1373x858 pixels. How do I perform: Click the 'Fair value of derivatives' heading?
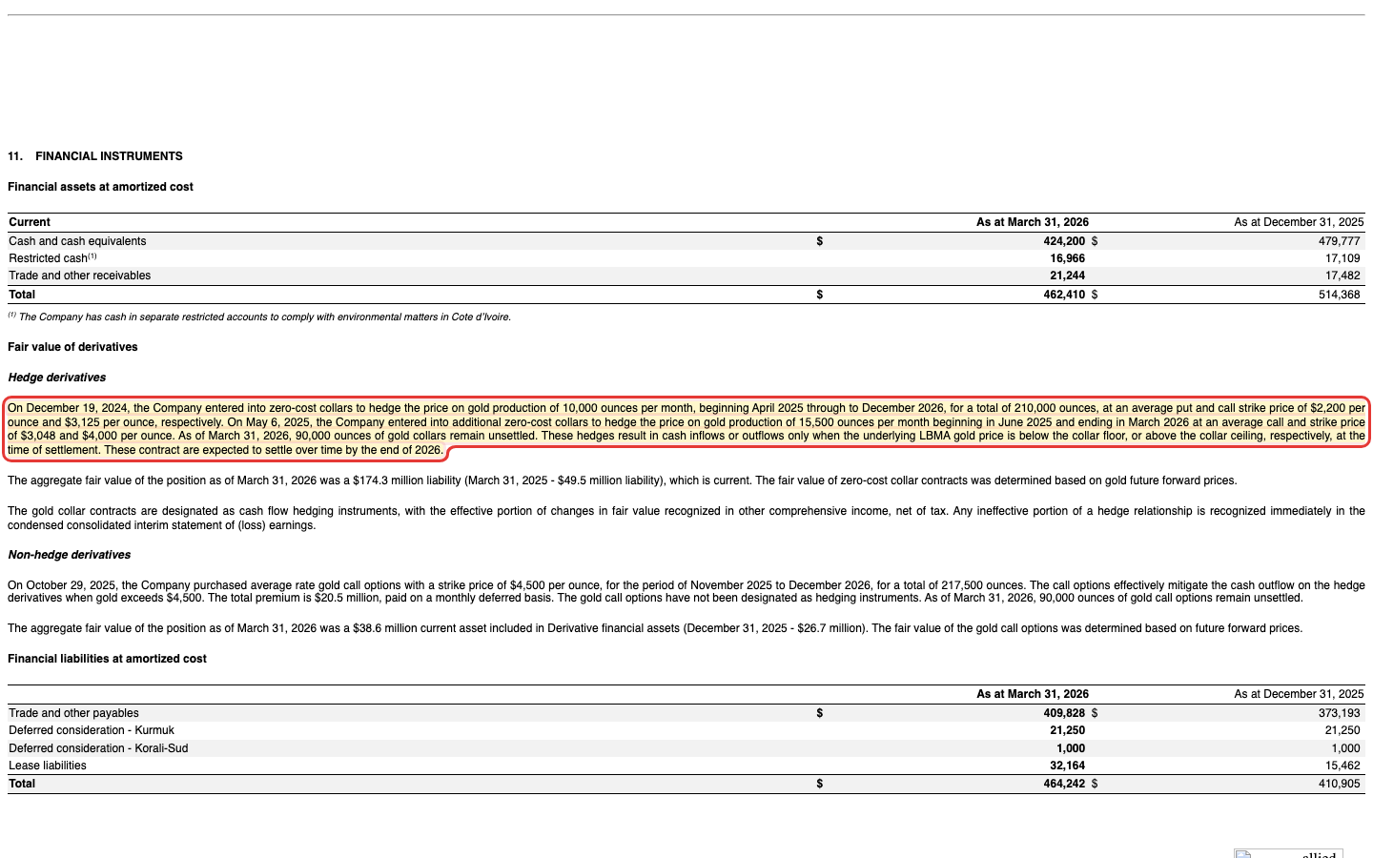point(72,347)
